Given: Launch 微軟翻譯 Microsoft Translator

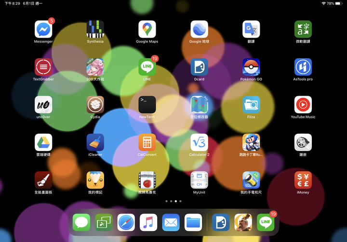Looking at the screenshot, I should click(303, 29).
